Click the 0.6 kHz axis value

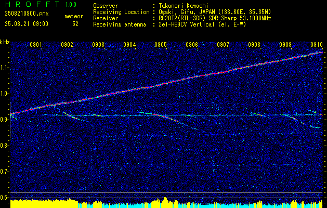[x=5, y=198]
